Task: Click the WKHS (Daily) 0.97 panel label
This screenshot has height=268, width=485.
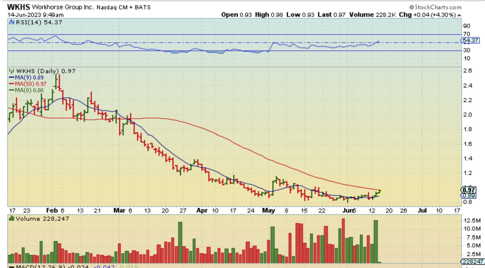Action: [x=46, y=71]
